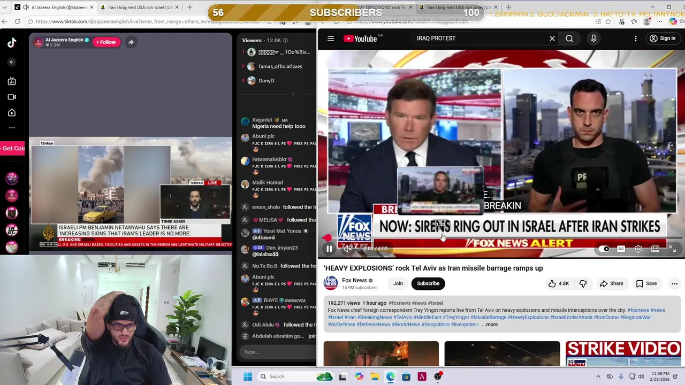Open Xagadat's chat username
Image resolution: width=685 pixels, height=385 pixels.
point(262,120)
